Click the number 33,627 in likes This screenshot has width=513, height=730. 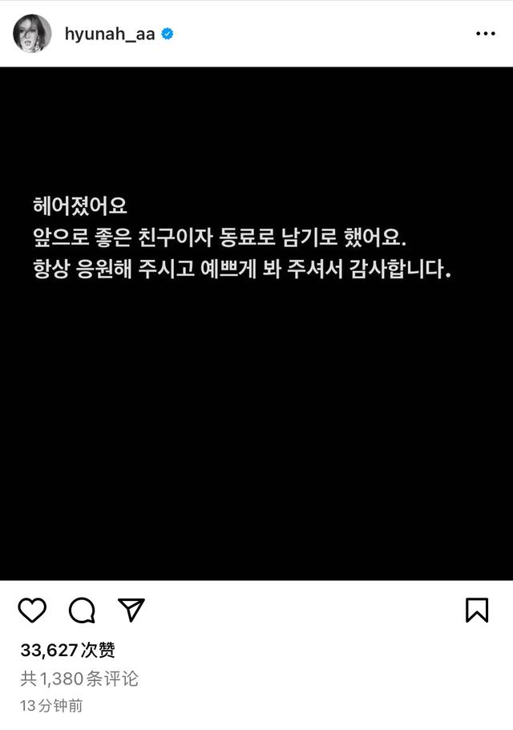pos(49,651)
